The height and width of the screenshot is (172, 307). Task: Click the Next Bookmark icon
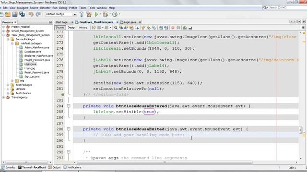(x=149, y=28)
